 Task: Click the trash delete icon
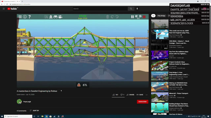coord(107,17)
